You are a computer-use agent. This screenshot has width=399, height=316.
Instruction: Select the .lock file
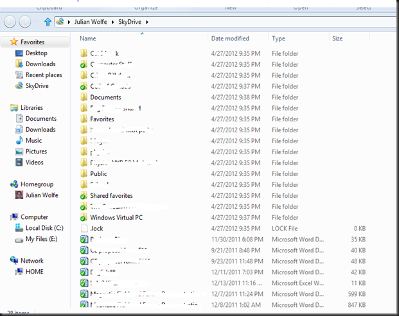tap(96, 229)
